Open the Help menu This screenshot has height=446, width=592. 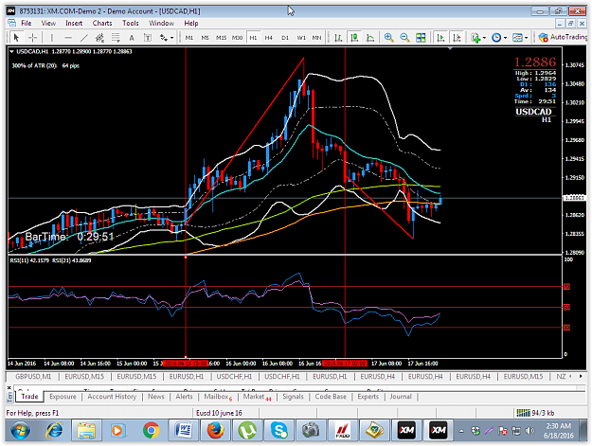[x=191, y=23]
